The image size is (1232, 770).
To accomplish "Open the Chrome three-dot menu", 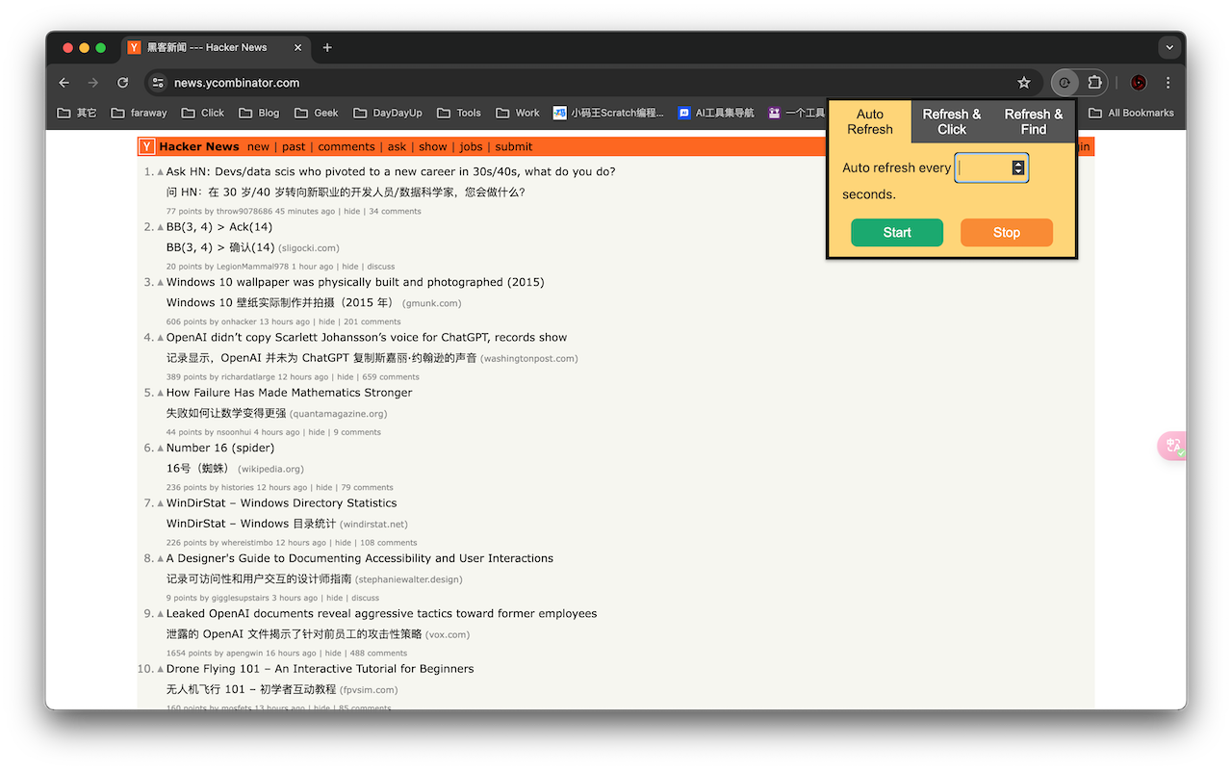I will coord(1168,83).
